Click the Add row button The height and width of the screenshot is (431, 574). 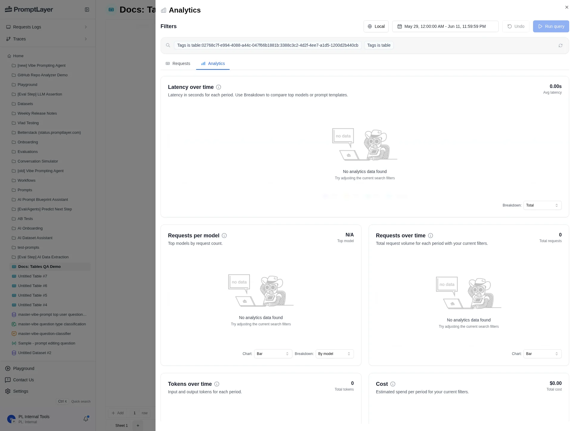click(117, 413)
